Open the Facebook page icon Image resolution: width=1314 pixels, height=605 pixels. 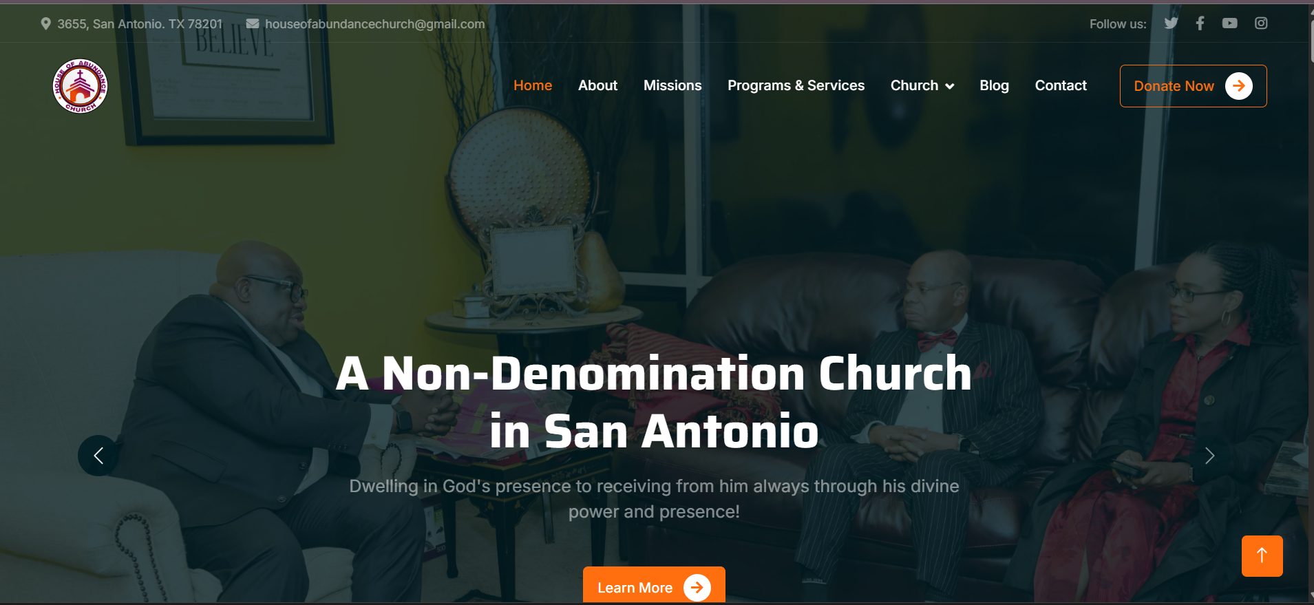point(1200,23)
